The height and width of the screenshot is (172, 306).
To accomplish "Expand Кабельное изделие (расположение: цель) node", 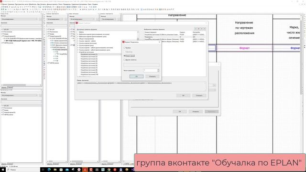I will (x=78, y=36).
